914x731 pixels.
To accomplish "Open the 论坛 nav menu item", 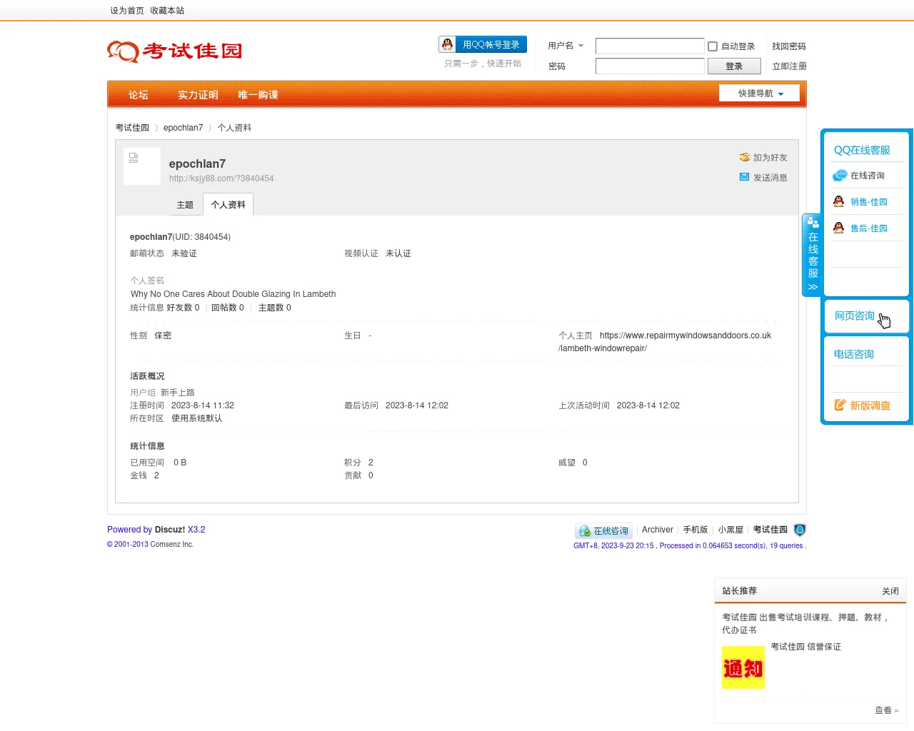I will (139, 95).
